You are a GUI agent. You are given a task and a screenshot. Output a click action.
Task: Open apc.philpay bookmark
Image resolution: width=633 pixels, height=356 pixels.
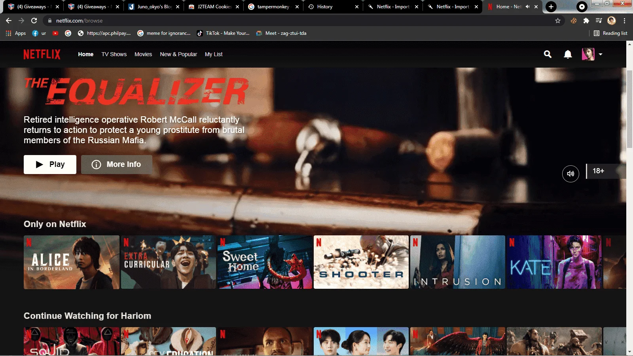coord(104,33)
